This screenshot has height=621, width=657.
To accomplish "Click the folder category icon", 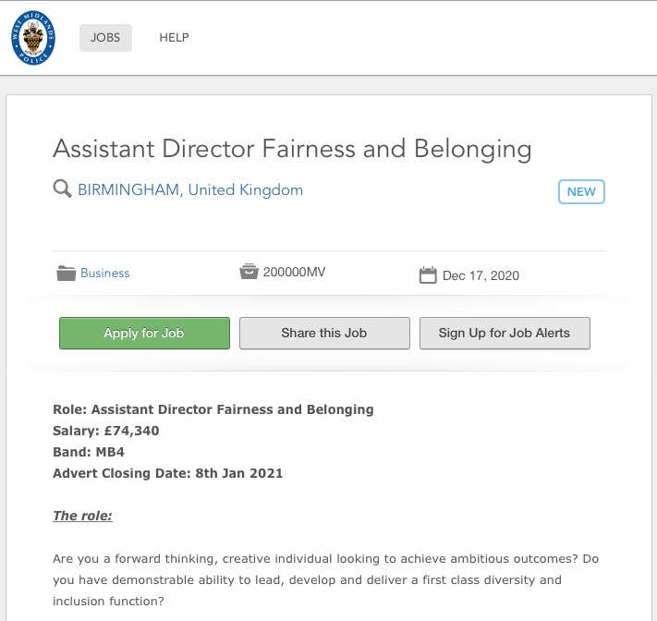I will pos(67,273).
